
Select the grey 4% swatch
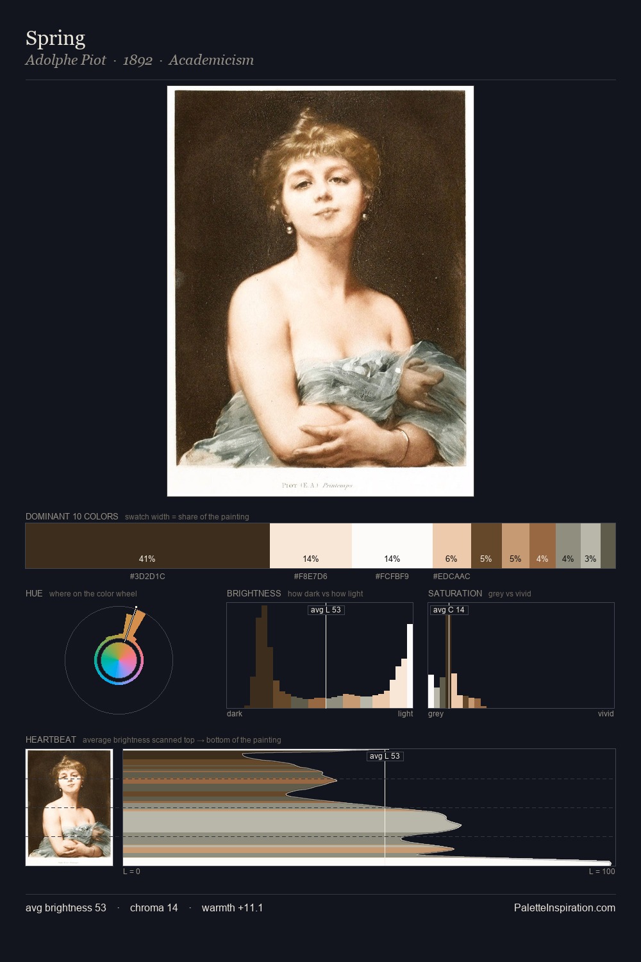568,546
